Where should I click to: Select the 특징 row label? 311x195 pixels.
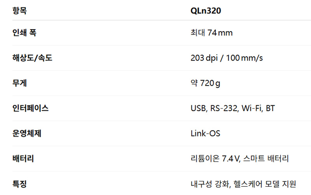(x=20, y=184)
